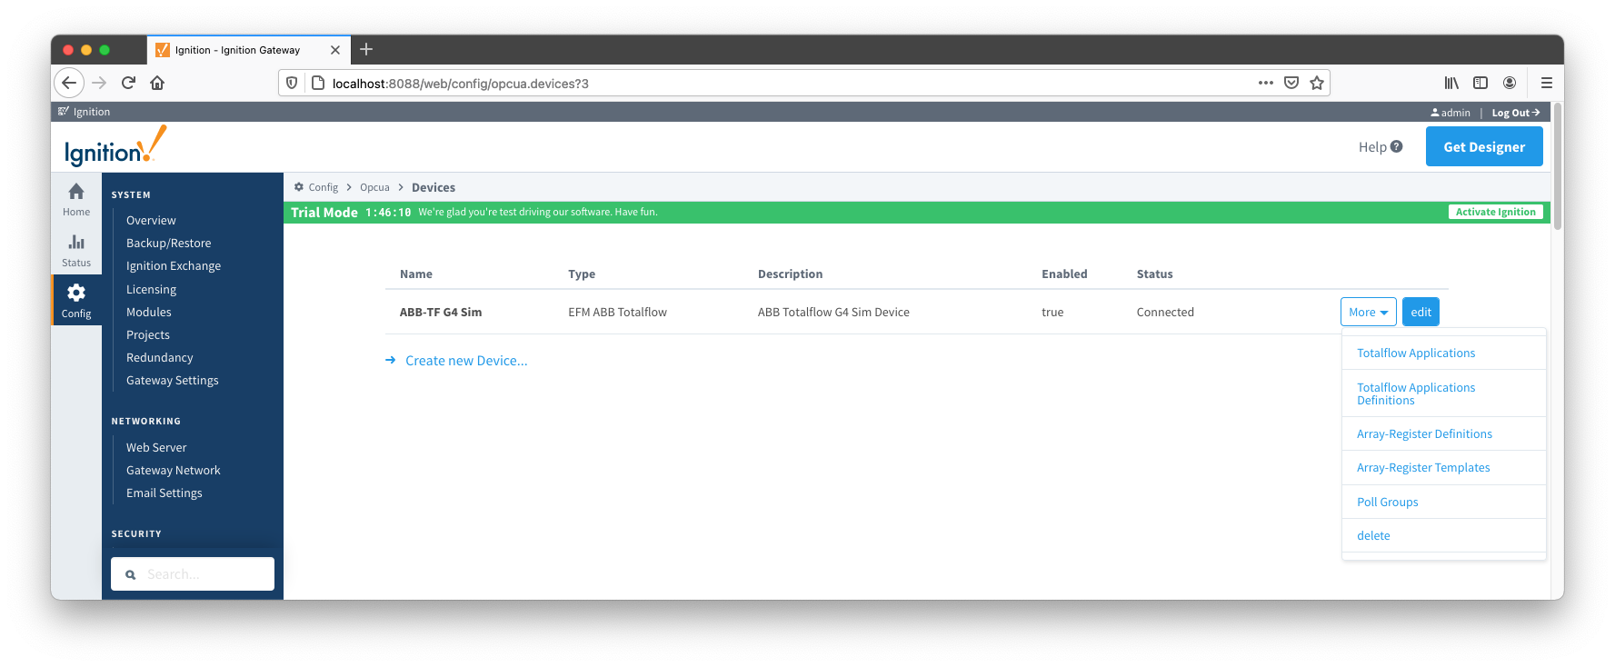Open Overview in the System menu
Image resolution: width=1615 pixels, height=667 pixels.
[x=151, y=220]
